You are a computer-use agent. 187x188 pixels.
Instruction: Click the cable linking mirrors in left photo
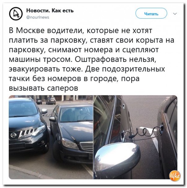(x=47, y=116)
